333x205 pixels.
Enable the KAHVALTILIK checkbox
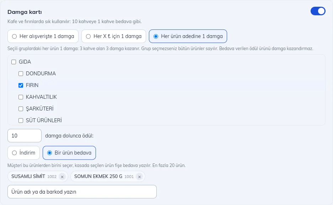click(x=21, y=97)
